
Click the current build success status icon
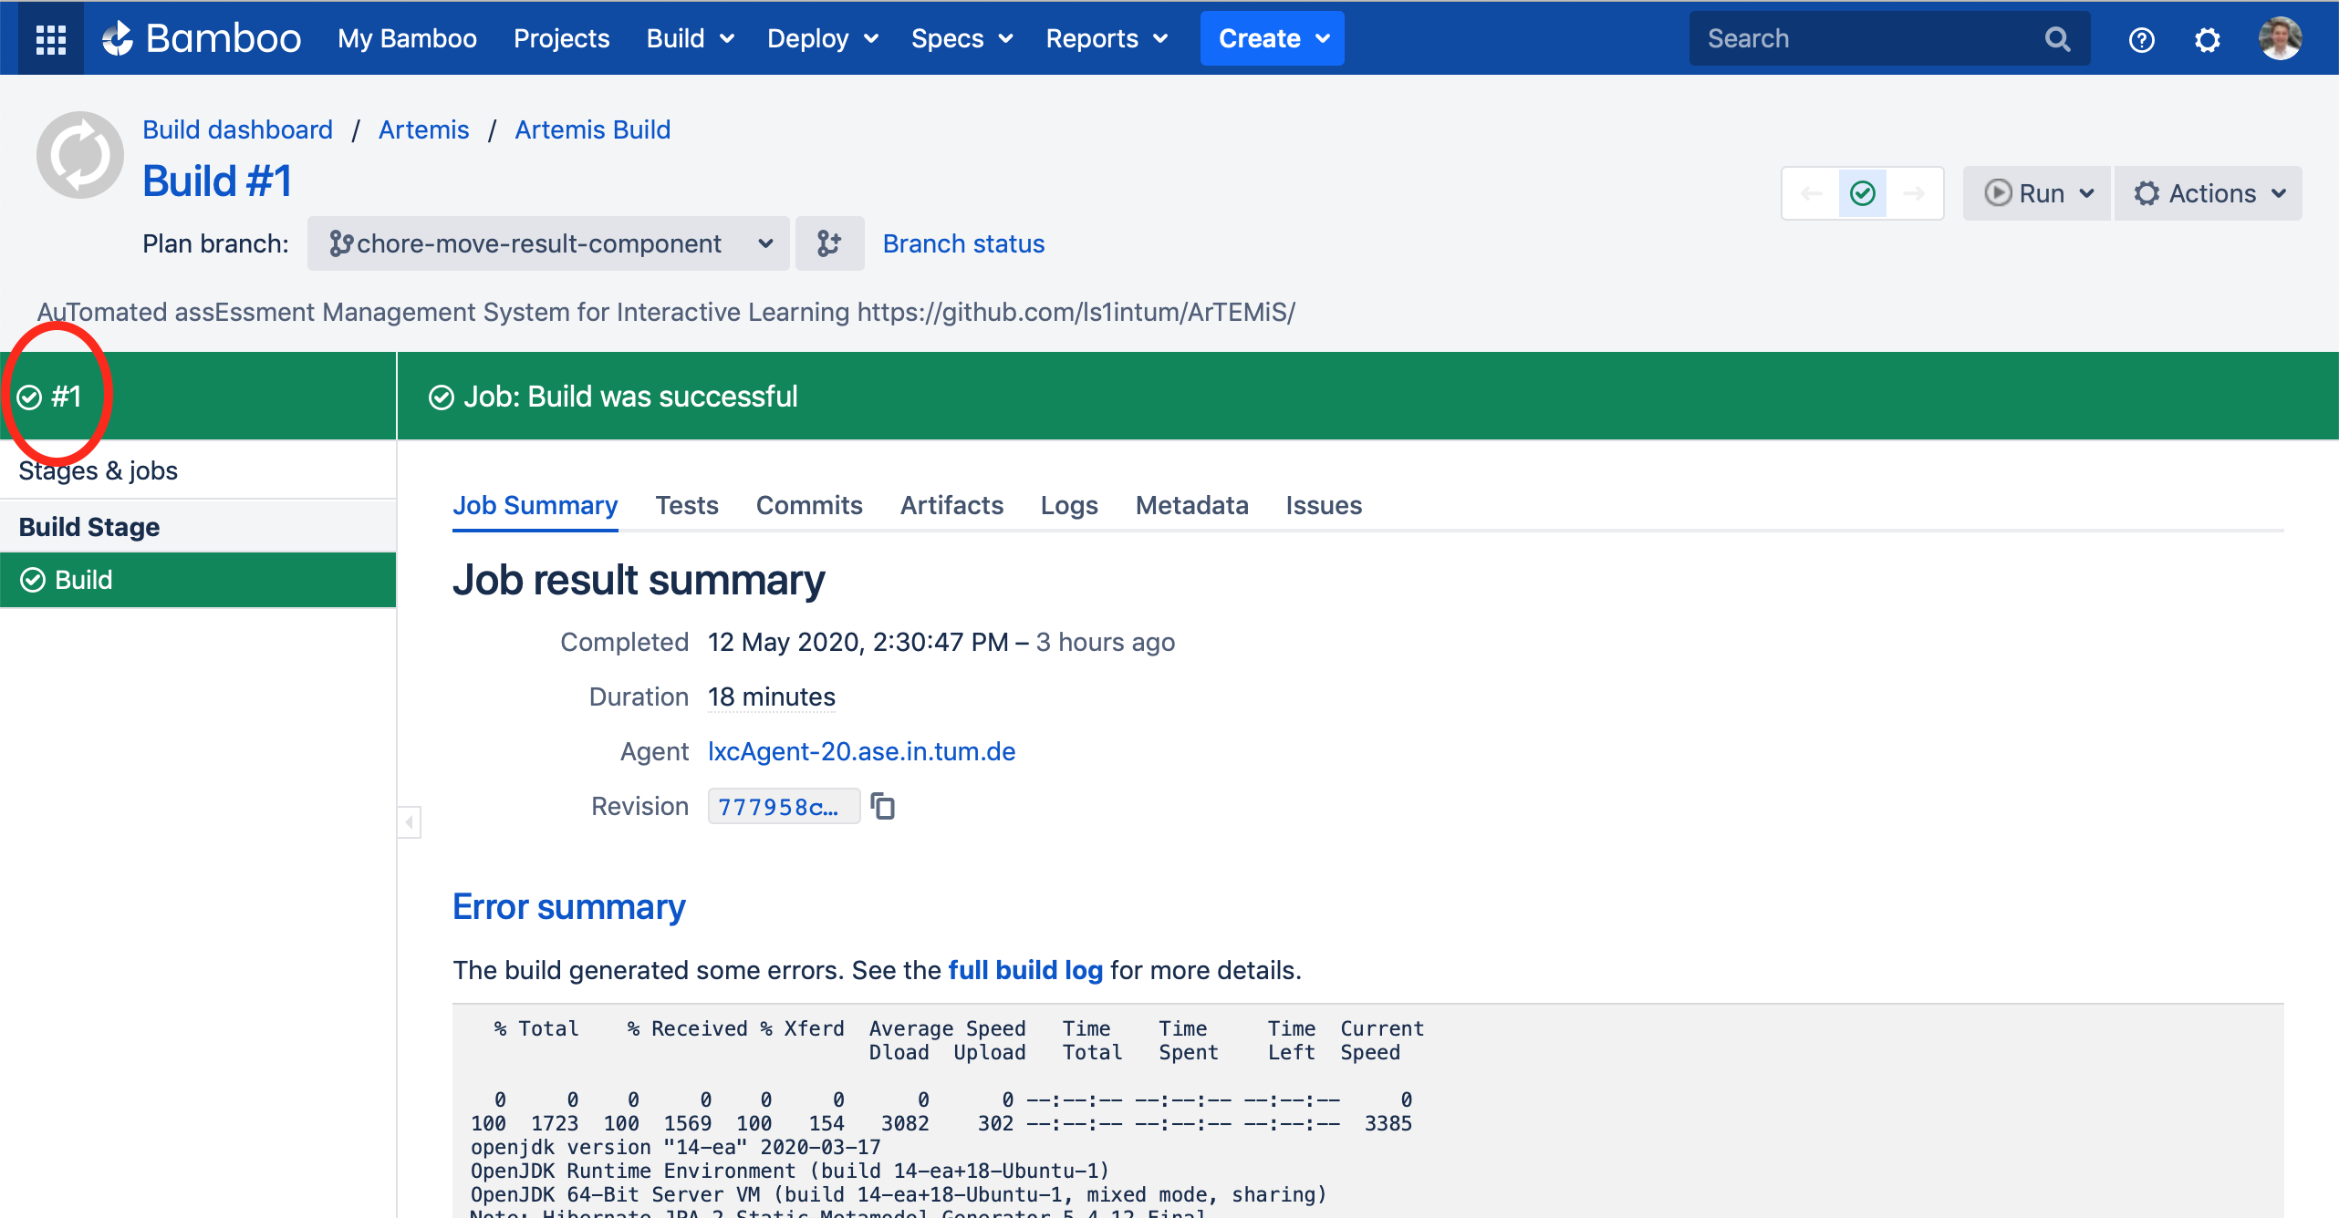coord(1862,193)
